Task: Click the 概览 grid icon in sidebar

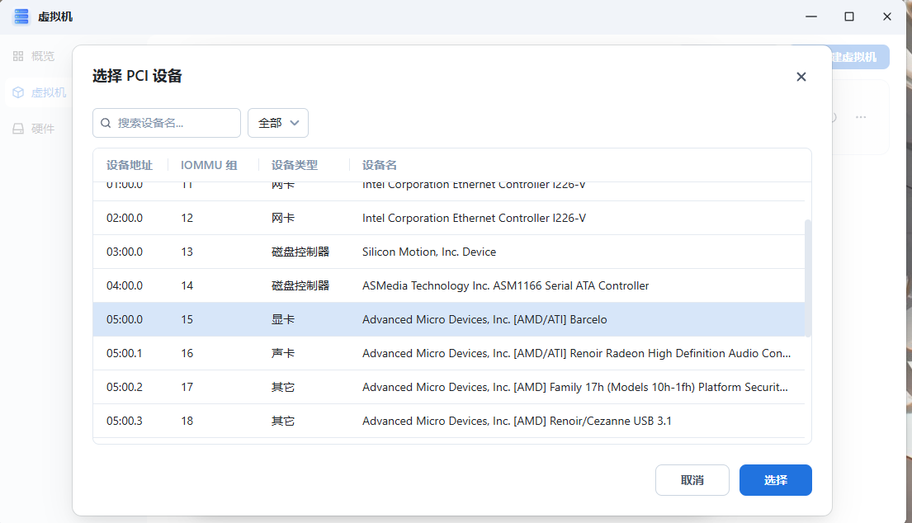Action: tap(18, 56)
